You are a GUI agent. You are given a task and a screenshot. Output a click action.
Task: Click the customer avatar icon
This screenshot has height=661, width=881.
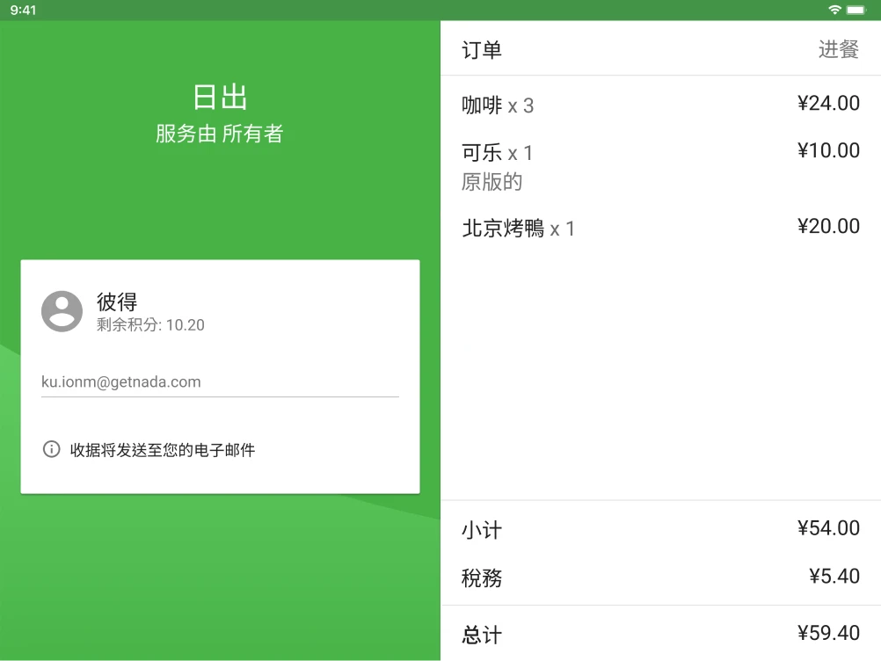(x=62, y=311)
